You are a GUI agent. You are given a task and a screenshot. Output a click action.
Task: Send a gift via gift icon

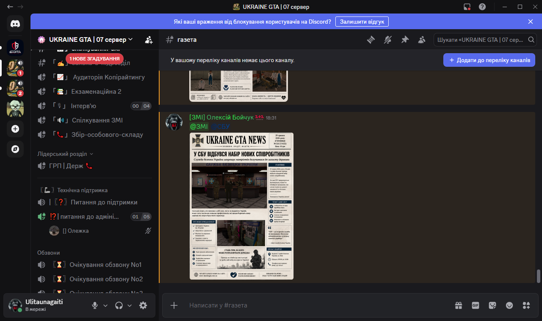coord(459,305)
